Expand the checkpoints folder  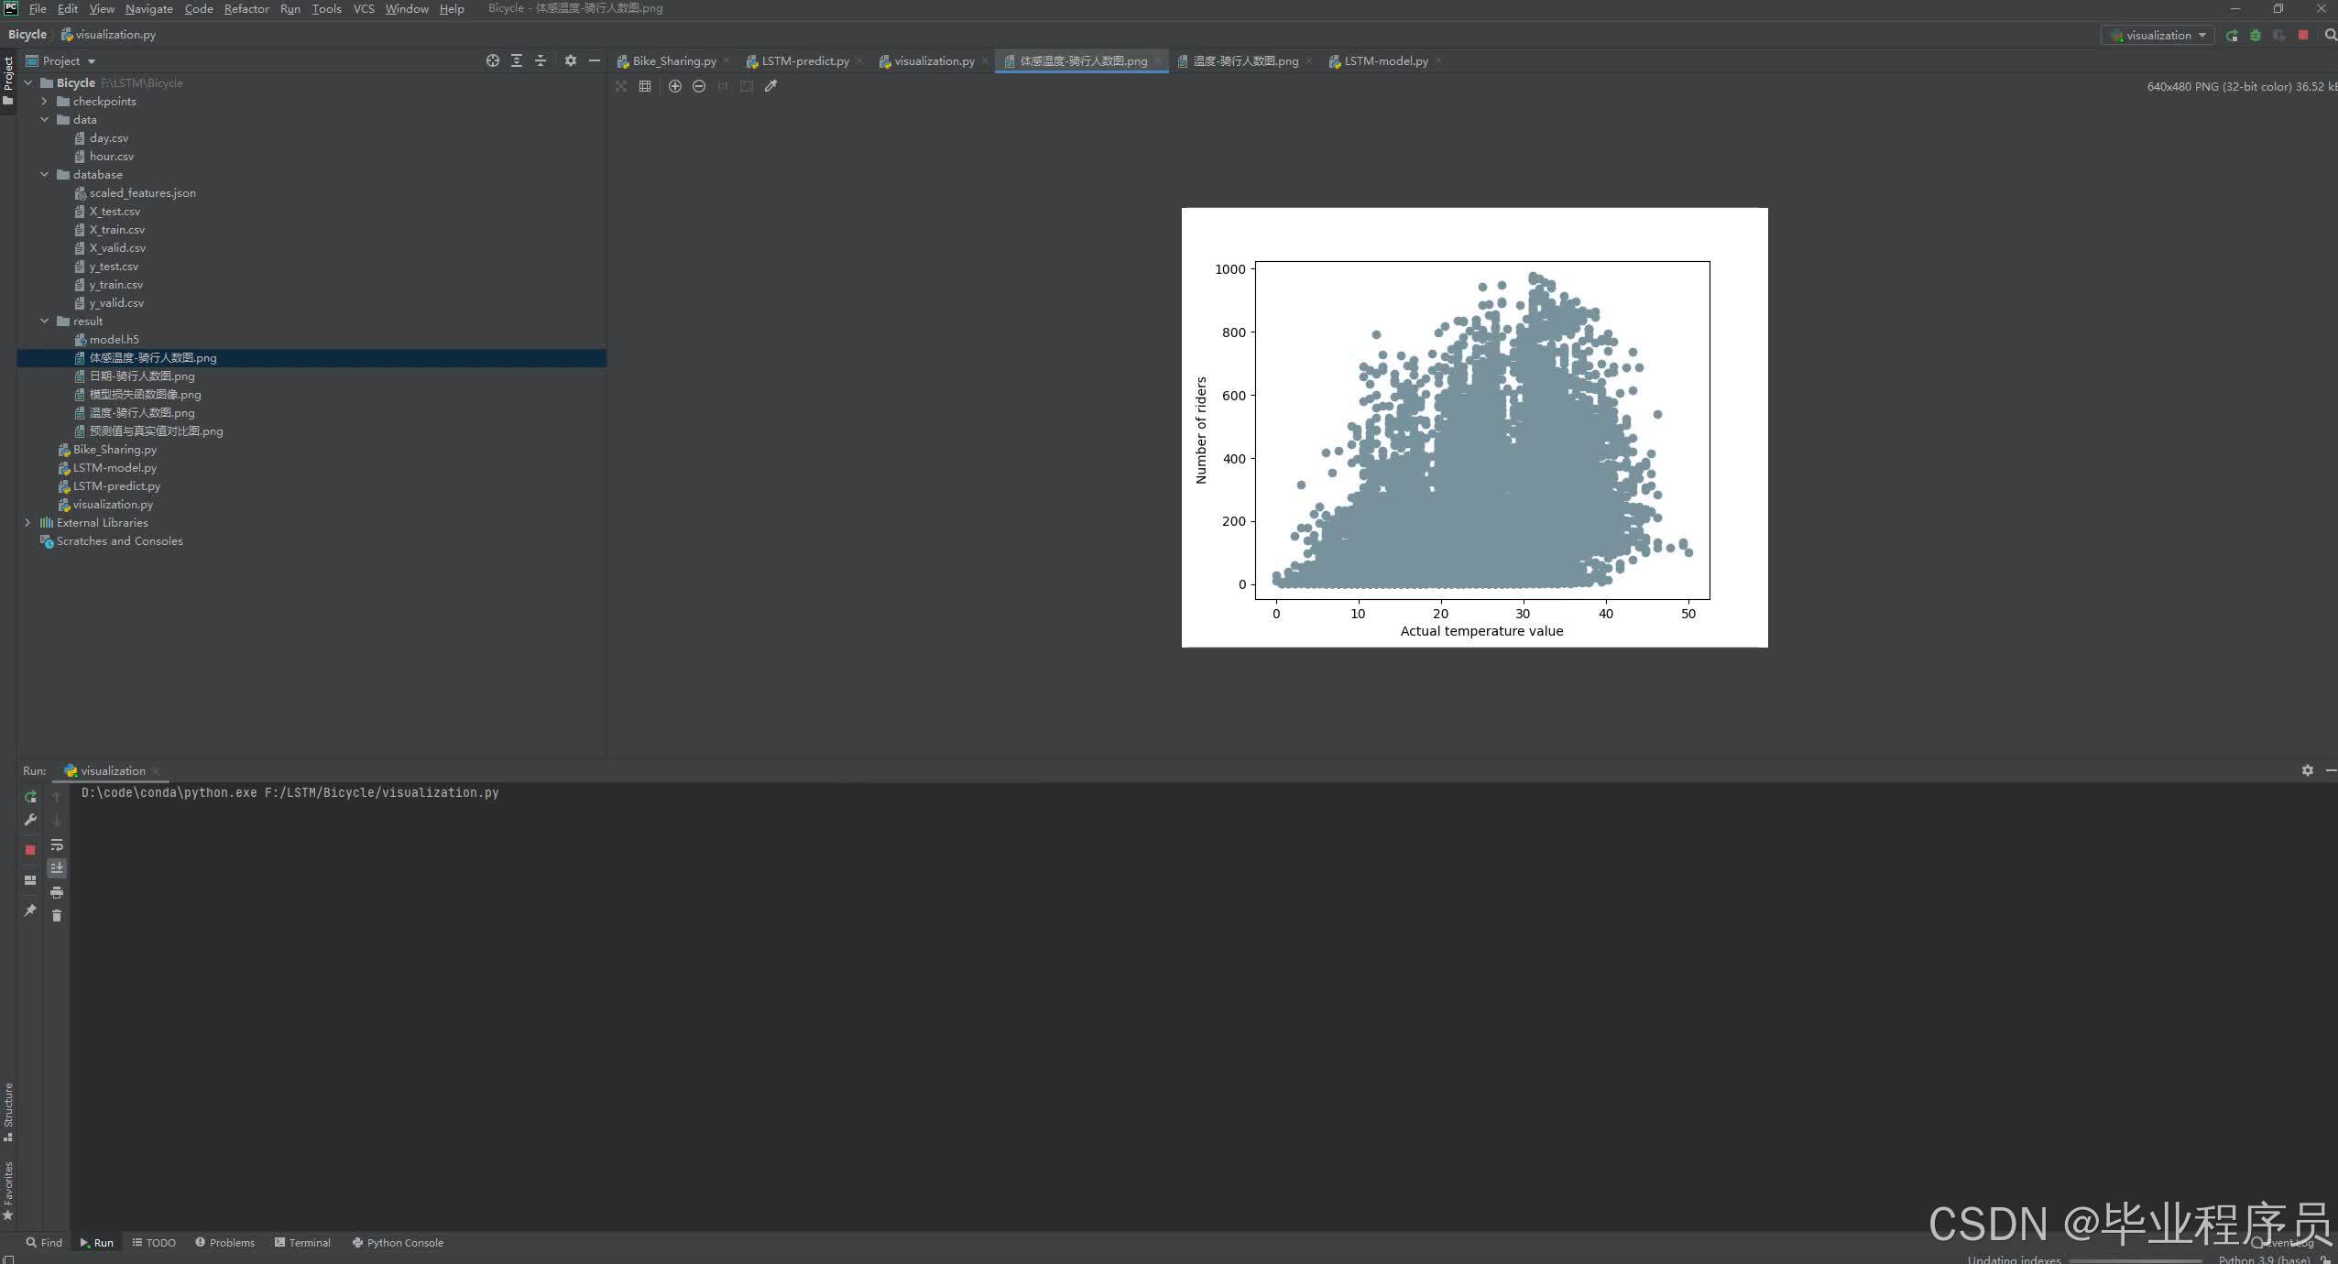44,102
